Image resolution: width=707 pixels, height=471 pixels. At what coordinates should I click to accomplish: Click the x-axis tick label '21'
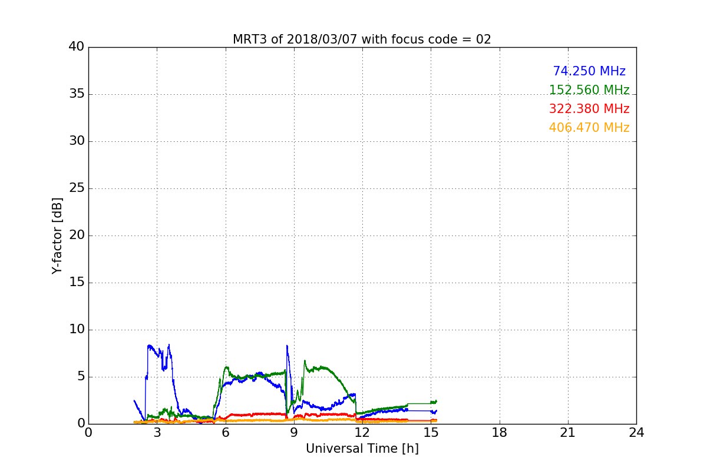(568, 433)
